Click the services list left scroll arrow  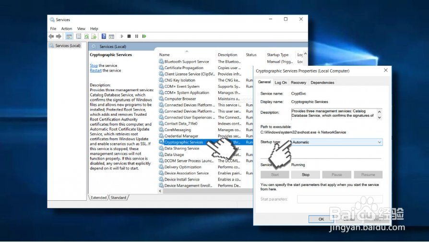(x=160, y=191)
